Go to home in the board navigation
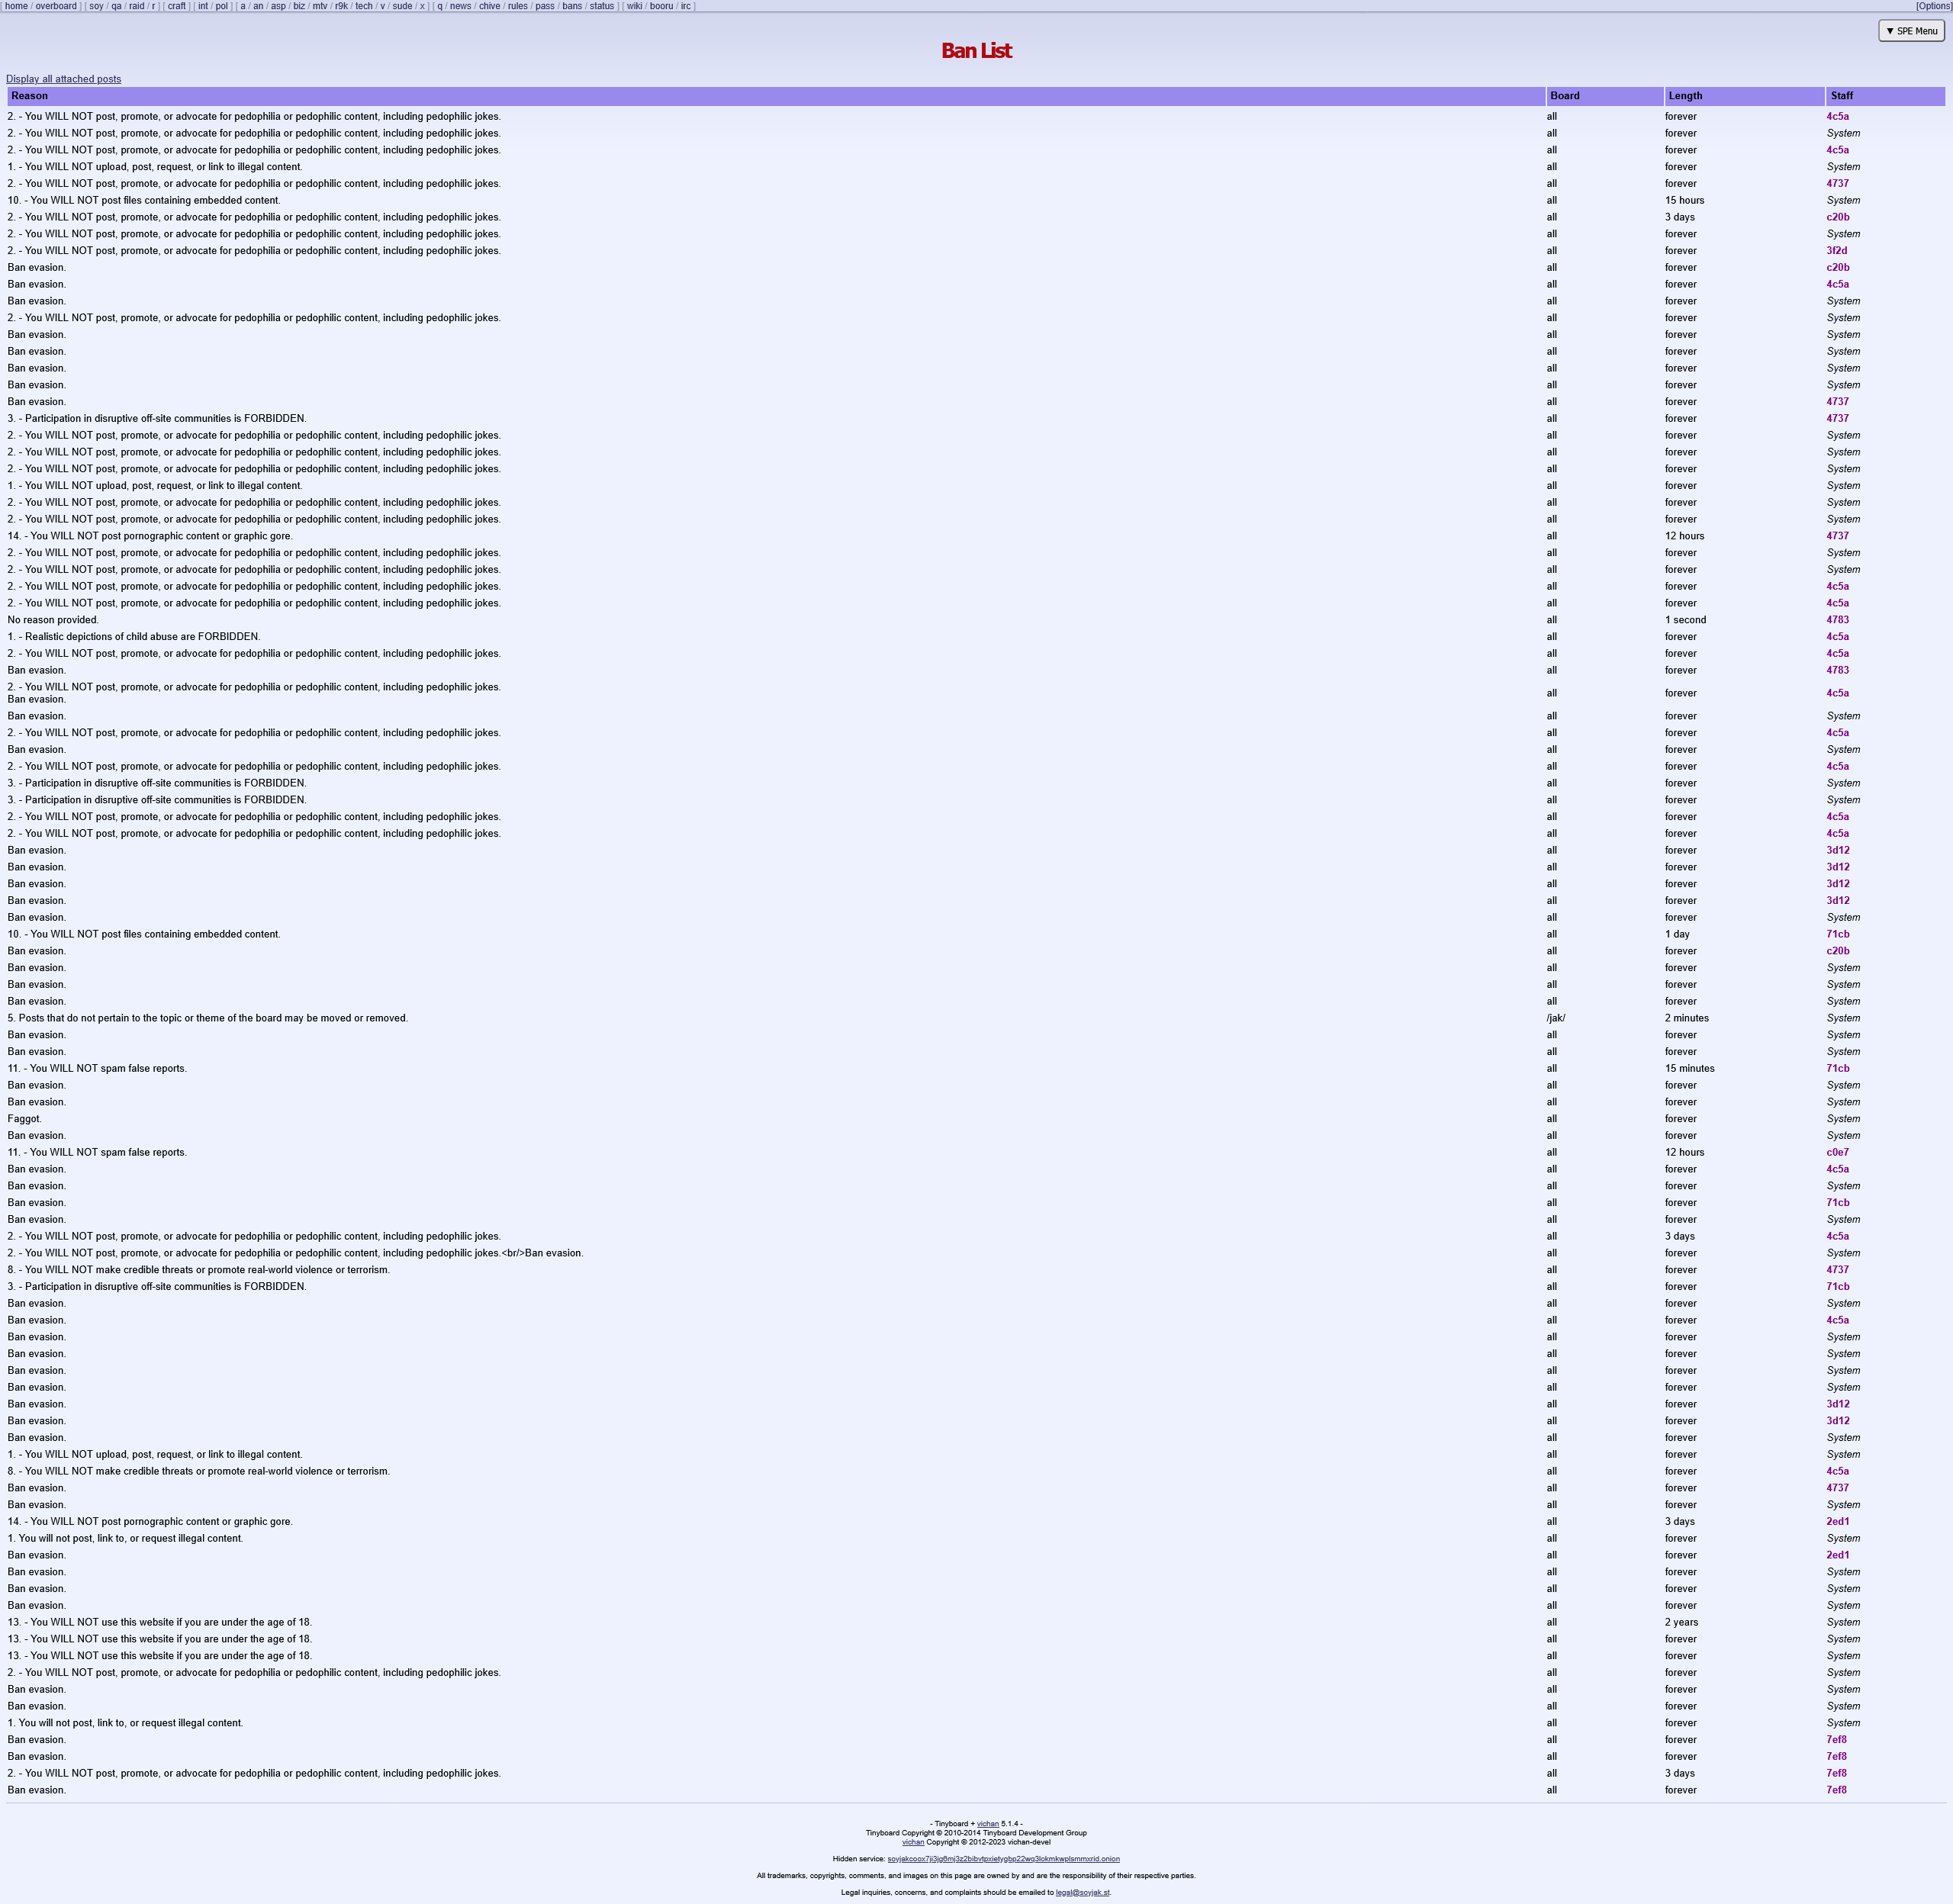This screenshot has width=1953, height=1904. click(x=16, y=6)
